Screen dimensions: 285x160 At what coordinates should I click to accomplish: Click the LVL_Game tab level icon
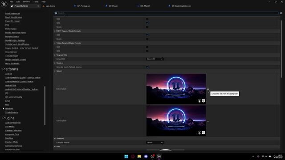[44, 6]
